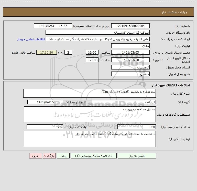Click delivery city field سنندج
This screenshot has width=197, height=191.
(x=130, y=74)
